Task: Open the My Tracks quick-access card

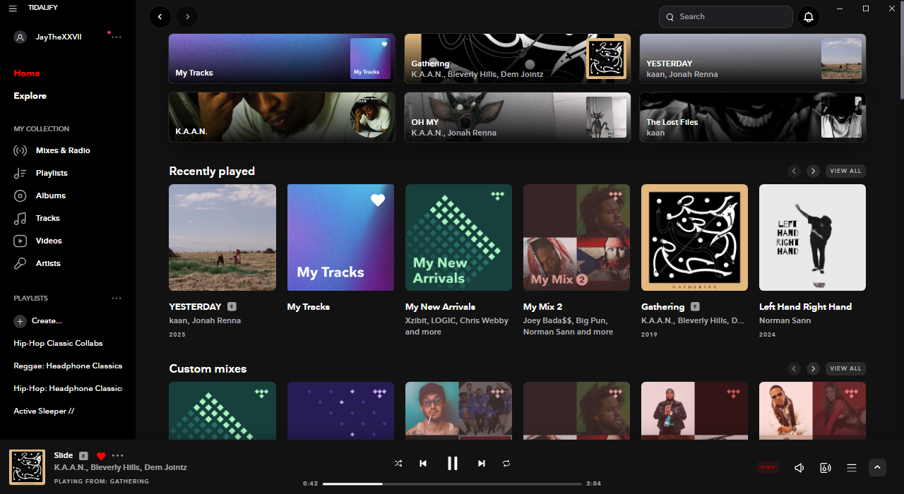Action: point(282,59)
